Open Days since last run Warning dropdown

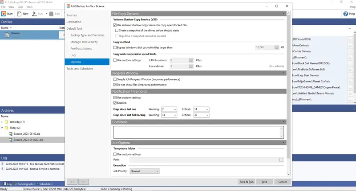[169, 109]
